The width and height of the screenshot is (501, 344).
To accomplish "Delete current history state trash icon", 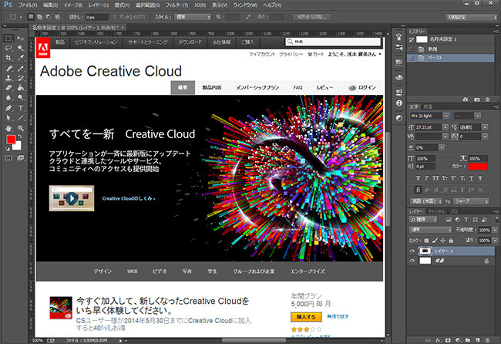I will coord(487,99).
